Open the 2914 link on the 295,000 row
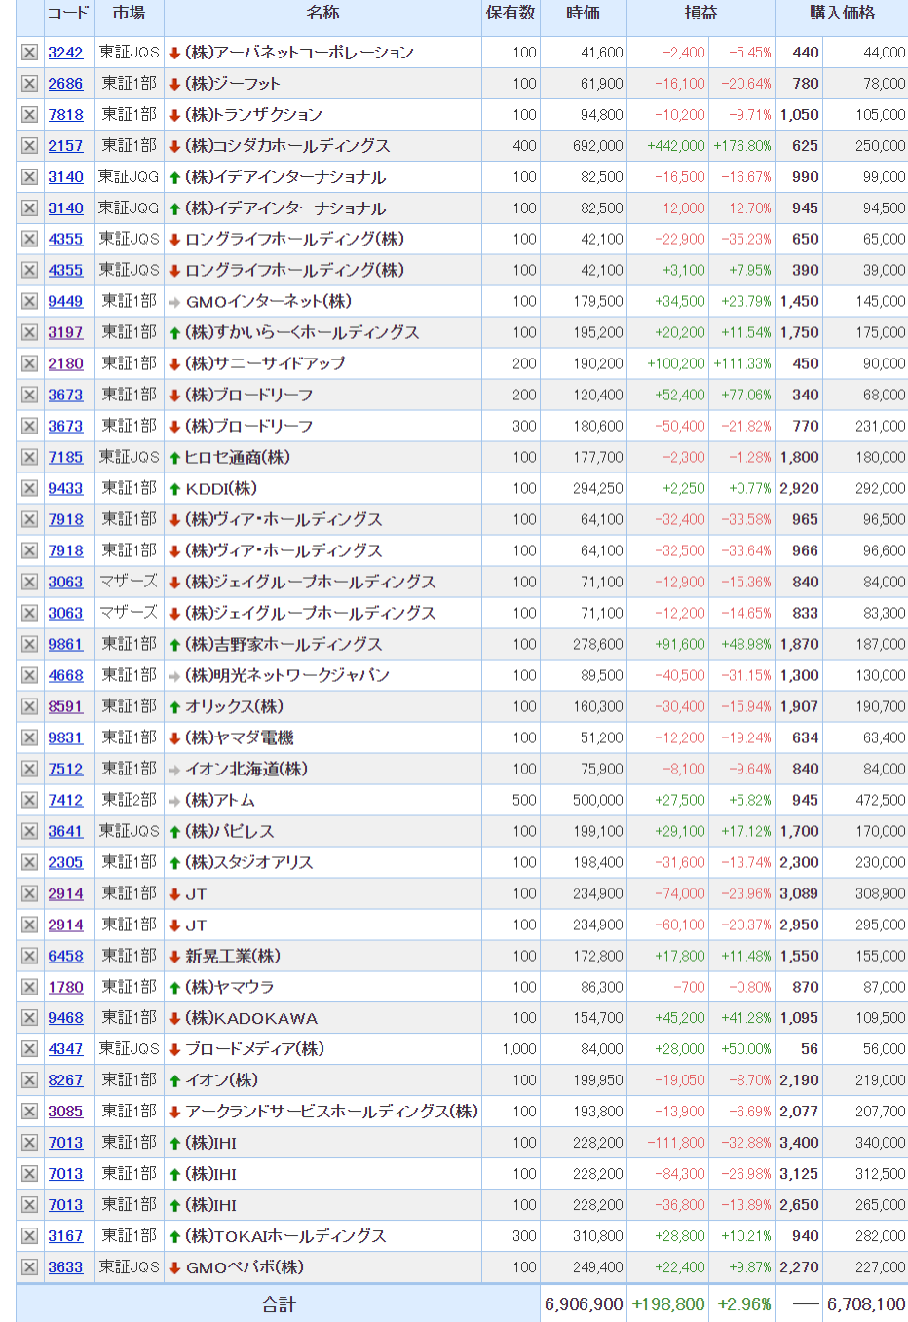 click(x=65, y=925)
